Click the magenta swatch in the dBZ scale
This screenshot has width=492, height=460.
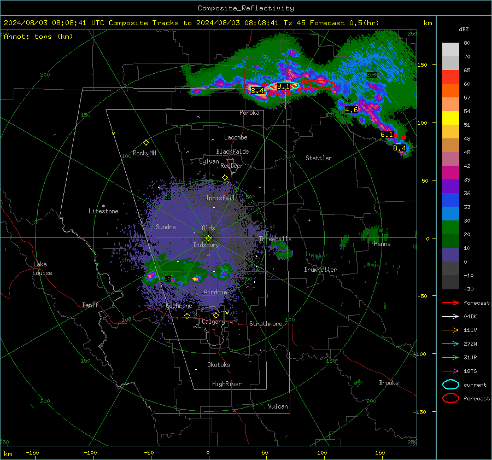coord(450,173)
